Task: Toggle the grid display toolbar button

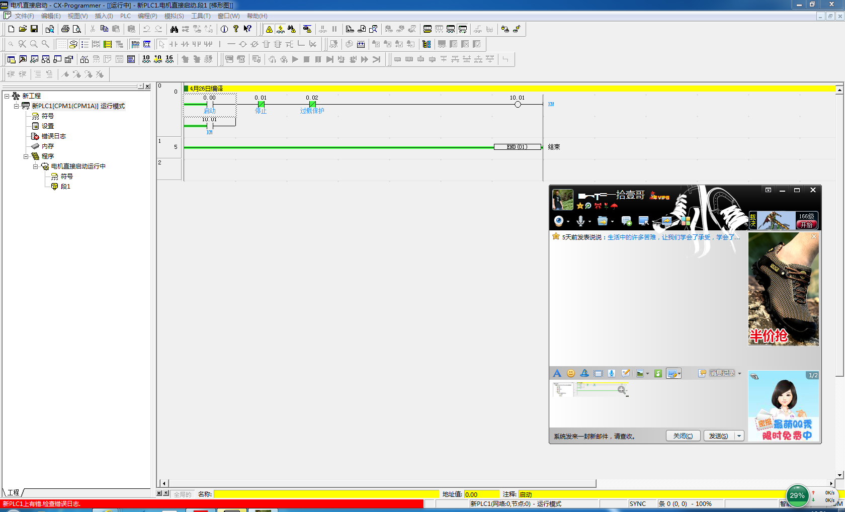Action: coord(61,44)
